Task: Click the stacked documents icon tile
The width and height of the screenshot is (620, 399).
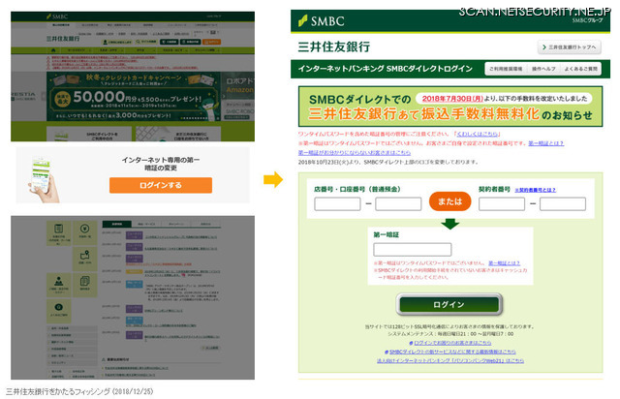Action: (x=84, y=284)
